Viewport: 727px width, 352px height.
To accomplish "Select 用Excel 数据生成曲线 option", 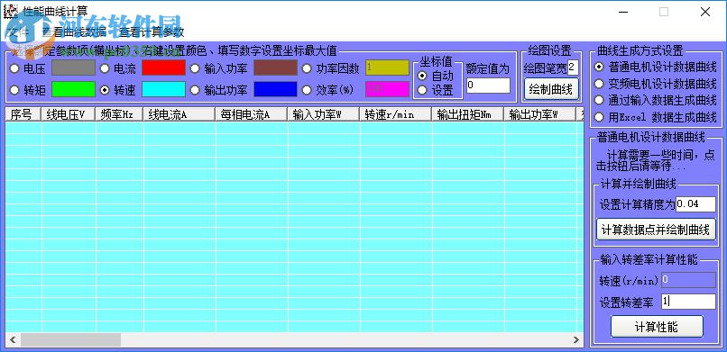I will coord(600,117).
